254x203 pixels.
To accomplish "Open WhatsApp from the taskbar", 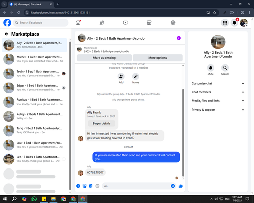I will (x=34, y=199).
